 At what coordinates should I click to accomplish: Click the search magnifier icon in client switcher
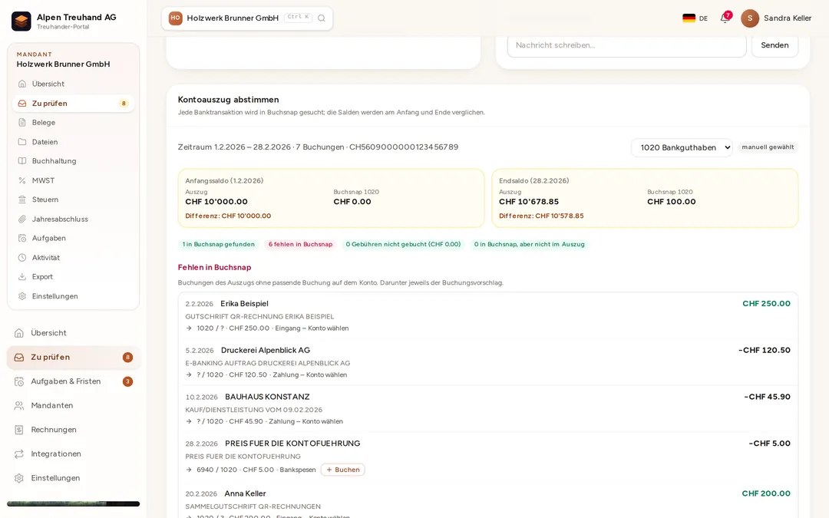coord(322,18)
